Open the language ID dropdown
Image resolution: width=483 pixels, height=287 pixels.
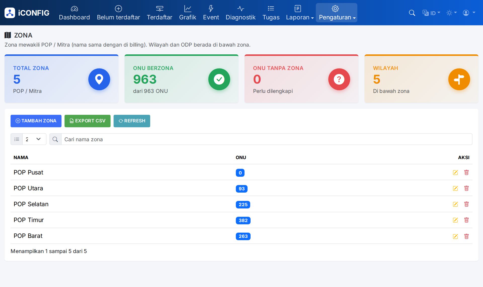point(431,13)
